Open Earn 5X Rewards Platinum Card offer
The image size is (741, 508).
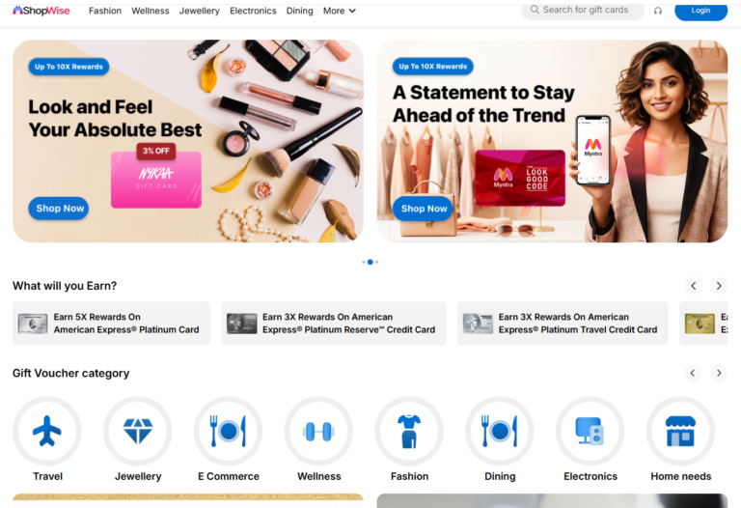[x=111, y=324]
